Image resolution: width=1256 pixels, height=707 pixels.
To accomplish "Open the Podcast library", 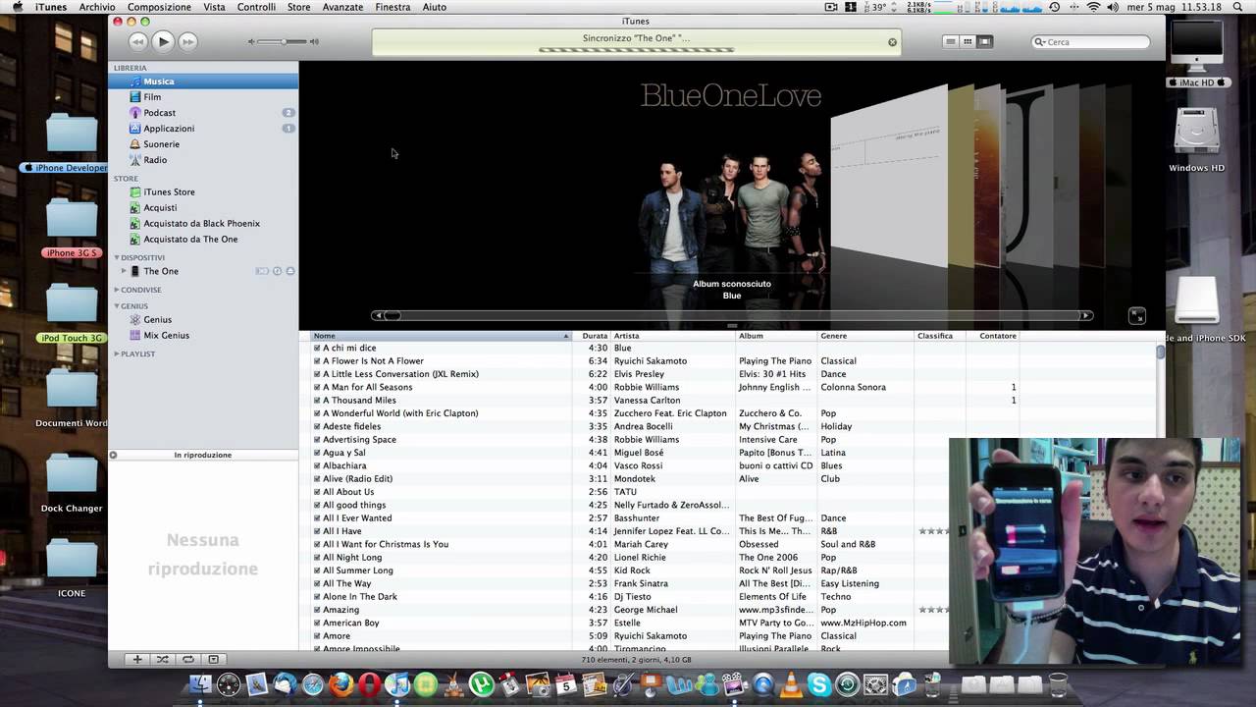I will click(159, 113).
